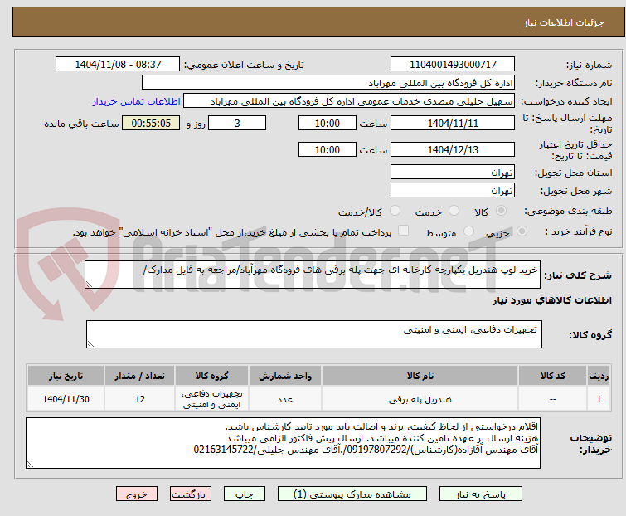
Task: Click the شرح کلی نیاز text area
Action: 313,275
